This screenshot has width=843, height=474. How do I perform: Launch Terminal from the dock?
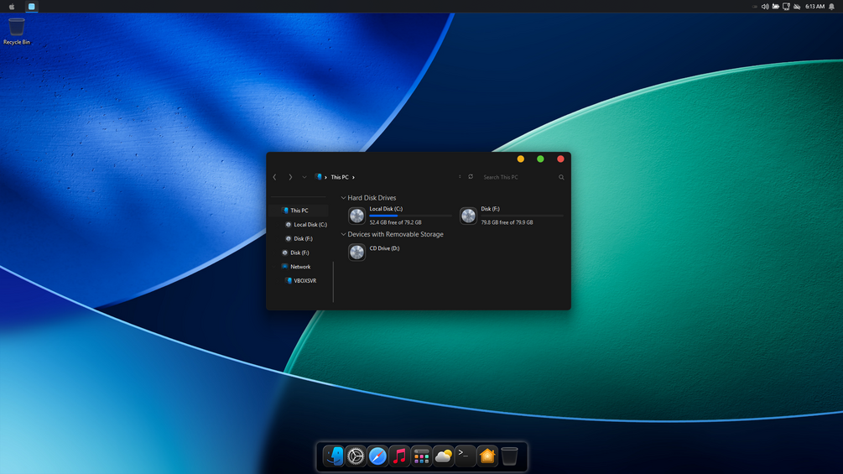[x=465, y=456]
